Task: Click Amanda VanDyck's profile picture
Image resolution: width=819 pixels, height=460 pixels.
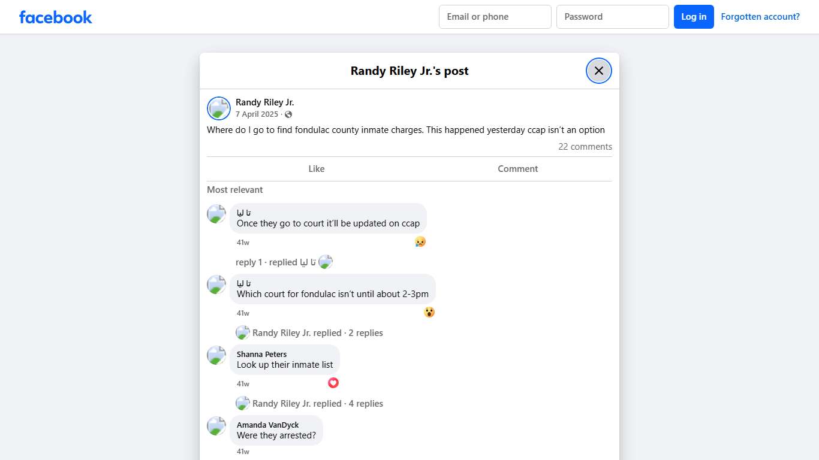Action: [216, 426]
